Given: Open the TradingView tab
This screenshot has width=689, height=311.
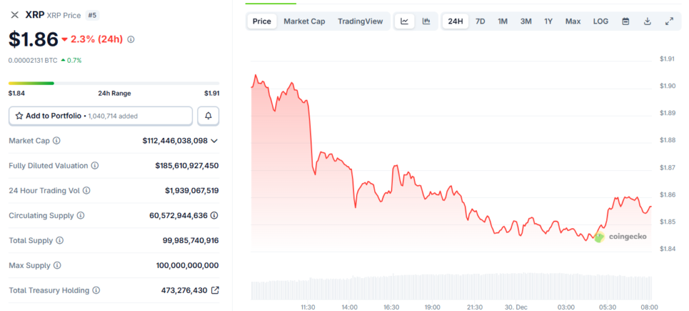Looking at the screenshot, I should pyautogui.click(x=360, y=22).
